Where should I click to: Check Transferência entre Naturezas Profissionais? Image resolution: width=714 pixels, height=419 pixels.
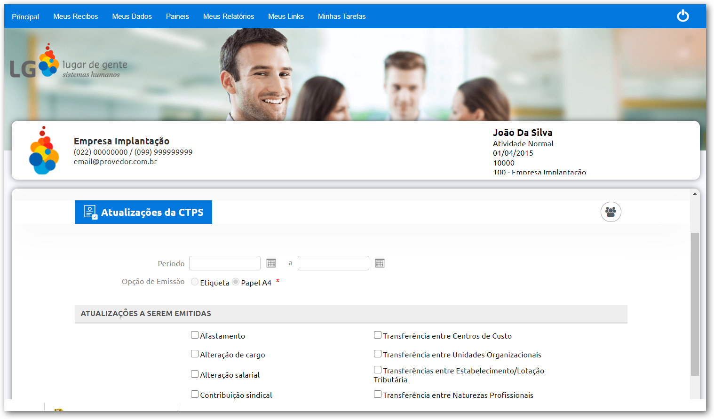[377, 394]
